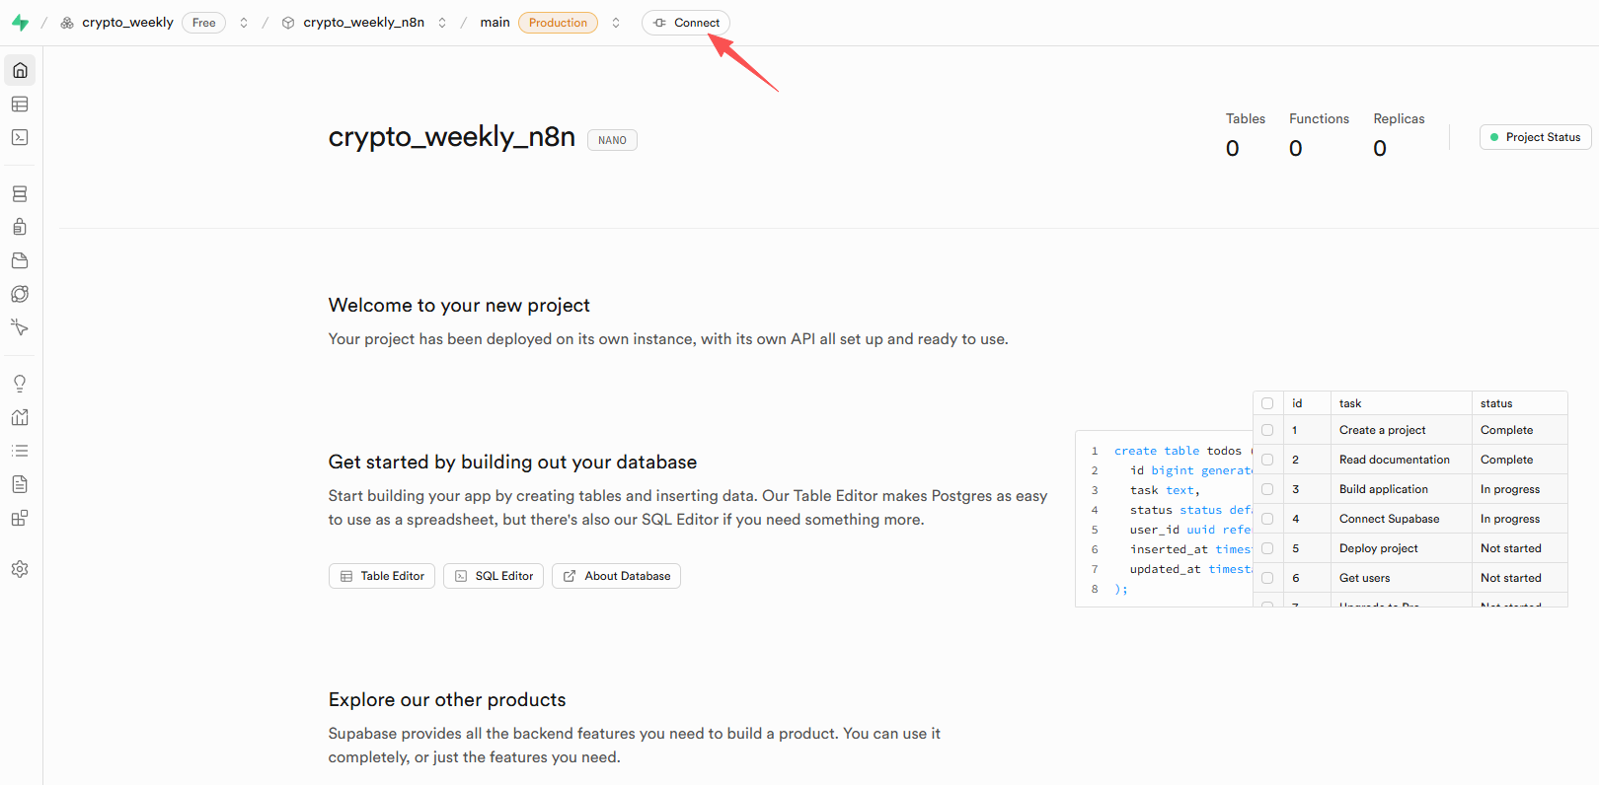
Task: Click the Project Status button
Action: (1535, 137)
